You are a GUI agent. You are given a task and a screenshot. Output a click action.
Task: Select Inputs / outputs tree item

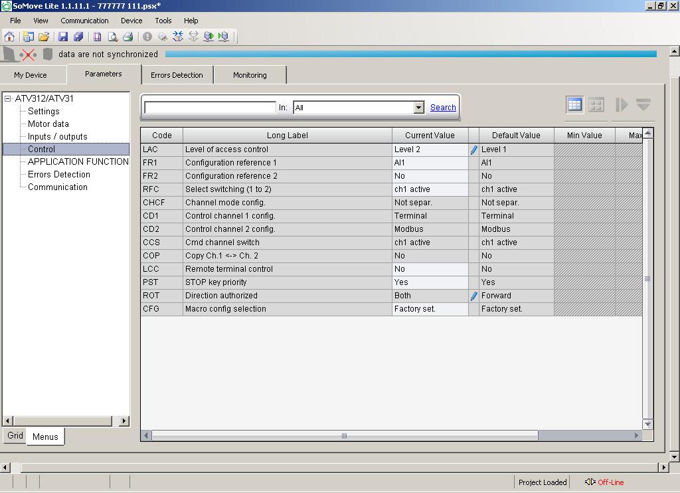tap(57, 137)
